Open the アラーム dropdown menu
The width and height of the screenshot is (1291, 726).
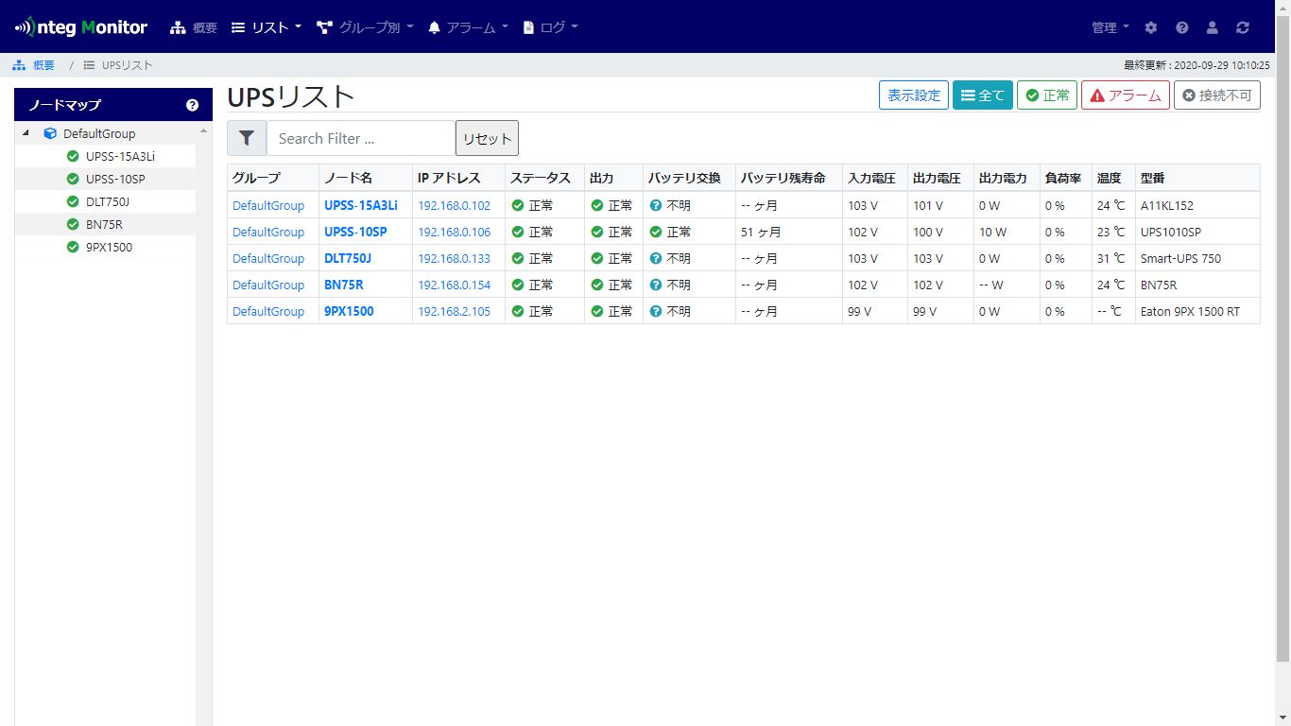click(x=468, y=27)
